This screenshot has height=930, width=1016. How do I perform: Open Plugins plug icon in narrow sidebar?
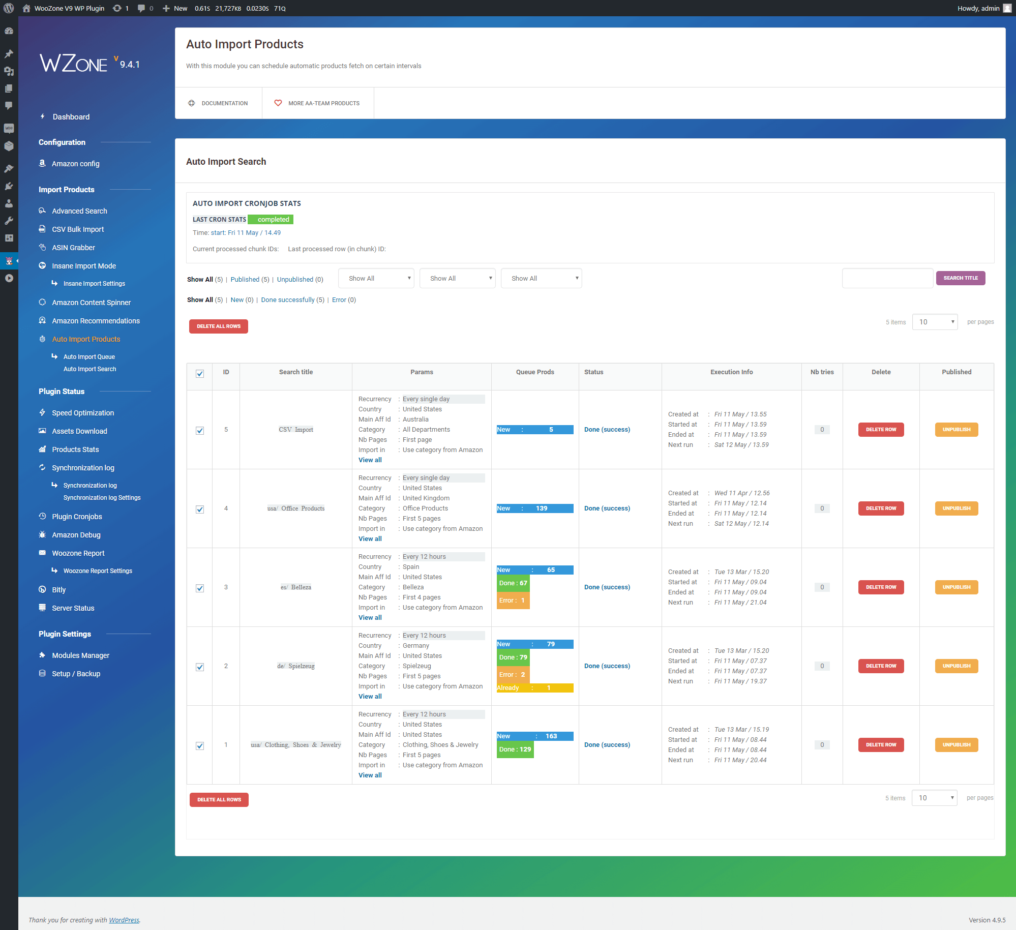click(x=9, y=186)
